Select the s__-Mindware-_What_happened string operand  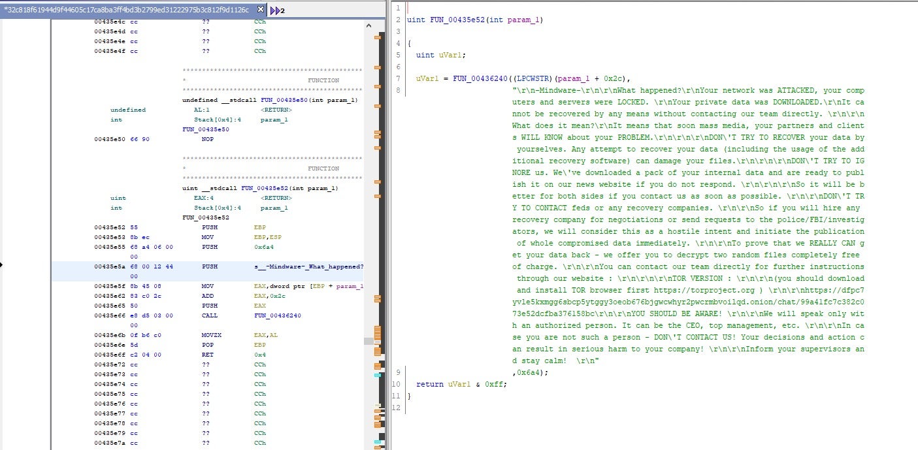(308, 266)
